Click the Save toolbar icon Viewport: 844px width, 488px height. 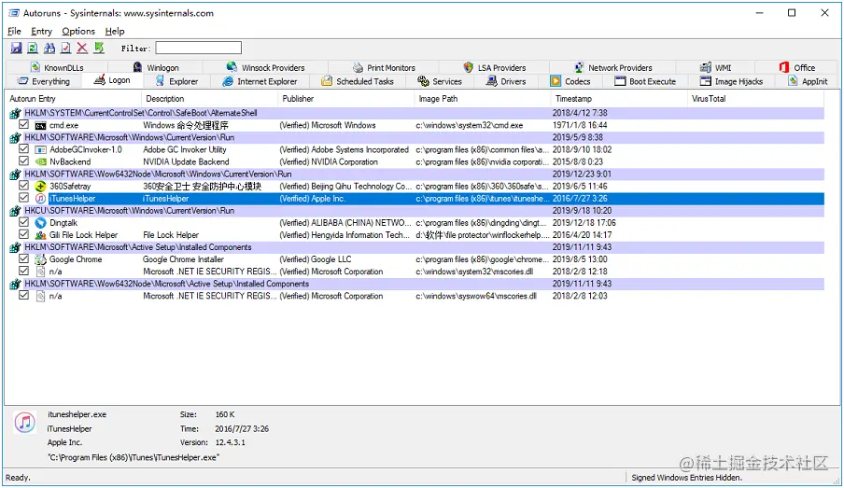[x=16, y=48]
